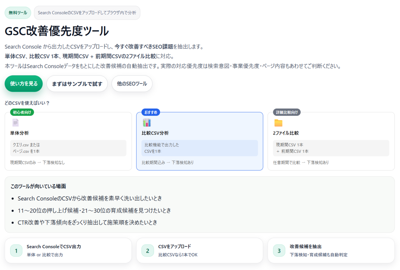Click the 現期間CSVのみ → 下落検知なし text
The image size is (400, 270).
(37, 163)
